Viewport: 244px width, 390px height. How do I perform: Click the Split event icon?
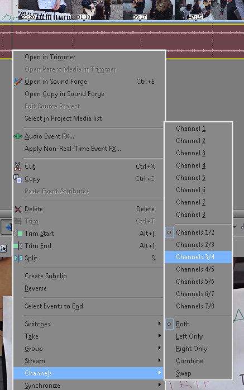[x=18, y=258]
